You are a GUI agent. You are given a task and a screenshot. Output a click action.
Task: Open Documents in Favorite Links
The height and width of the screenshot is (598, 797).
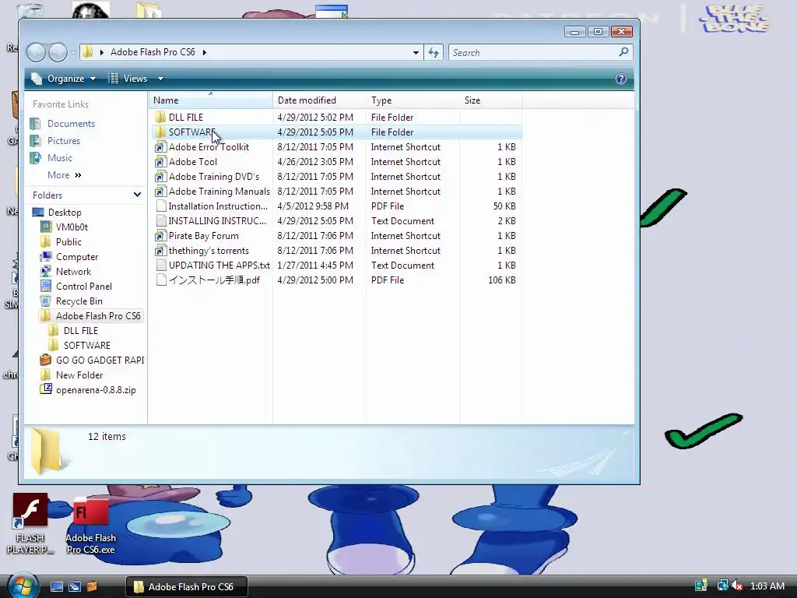tap(71, 124)
